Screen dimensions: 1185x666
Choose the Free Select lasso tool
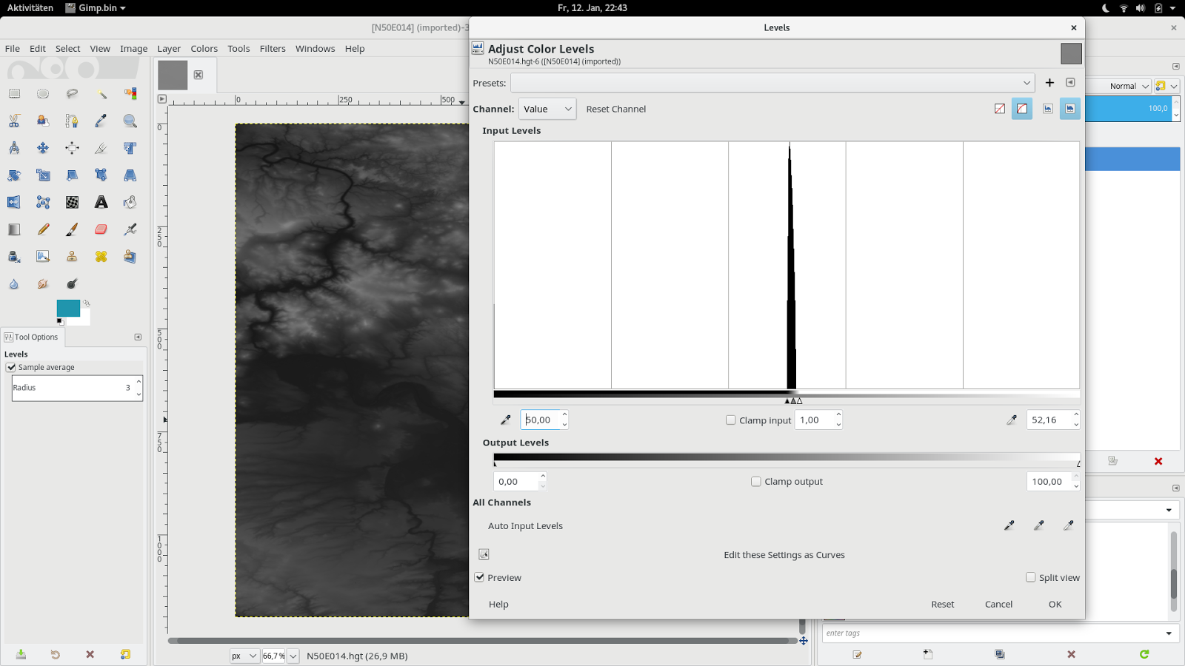tap(72, 94)
